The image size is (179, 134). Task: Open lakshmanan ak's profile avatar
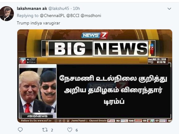(x=7, y=14)
